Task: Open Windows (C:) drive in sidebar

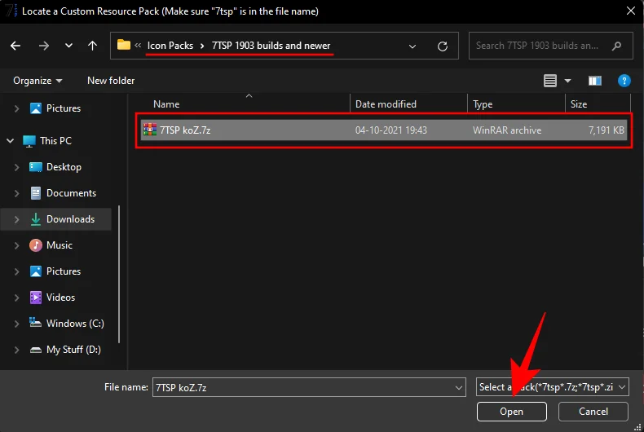Action: pos(75,324)
